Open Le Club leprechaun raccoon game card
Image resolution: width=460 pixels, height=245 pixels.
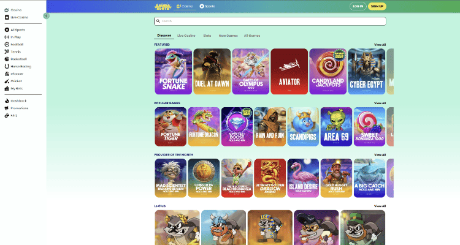(x=362, y=227)
